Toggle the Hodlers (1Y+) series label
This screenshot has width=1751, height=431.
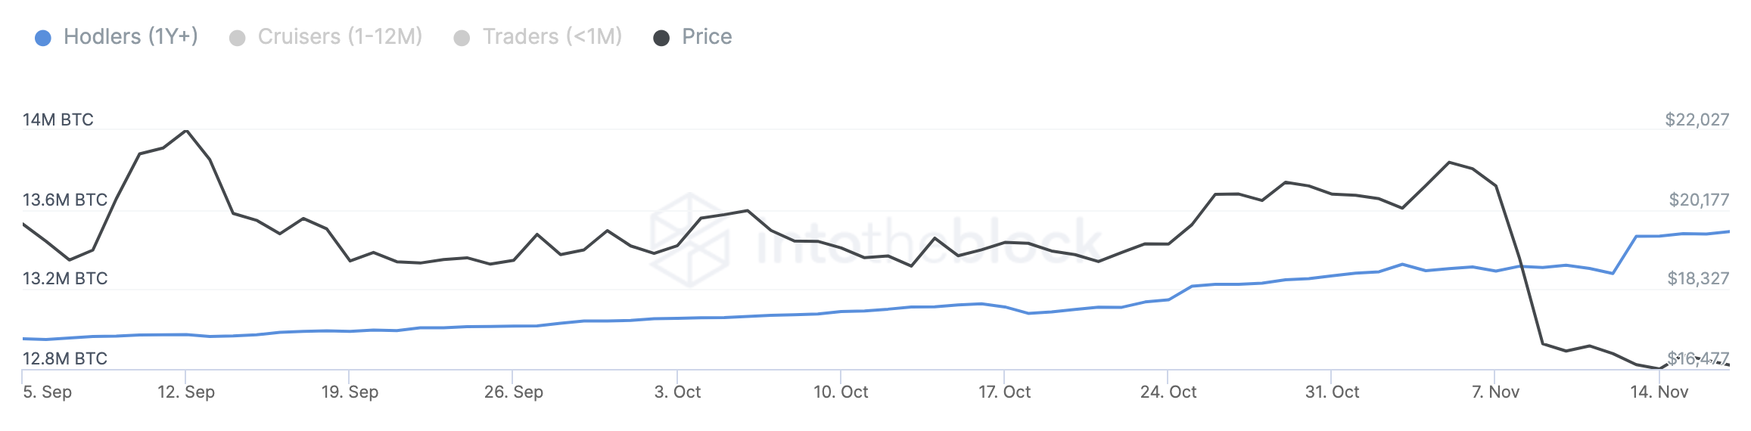[x=130, y=36]
